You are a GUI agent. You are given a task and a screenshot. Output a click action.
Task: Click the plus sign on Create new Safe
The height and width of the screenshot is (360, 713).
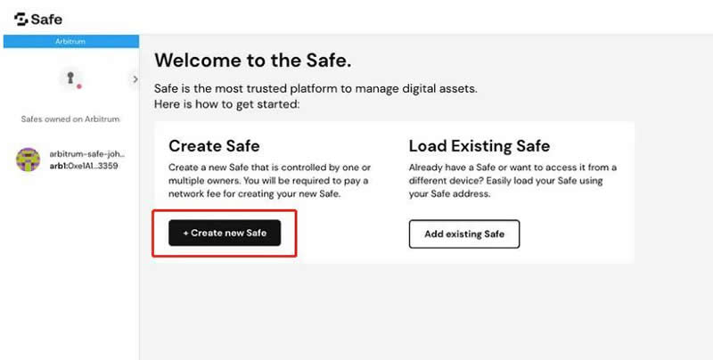click(x=185, y=233)
